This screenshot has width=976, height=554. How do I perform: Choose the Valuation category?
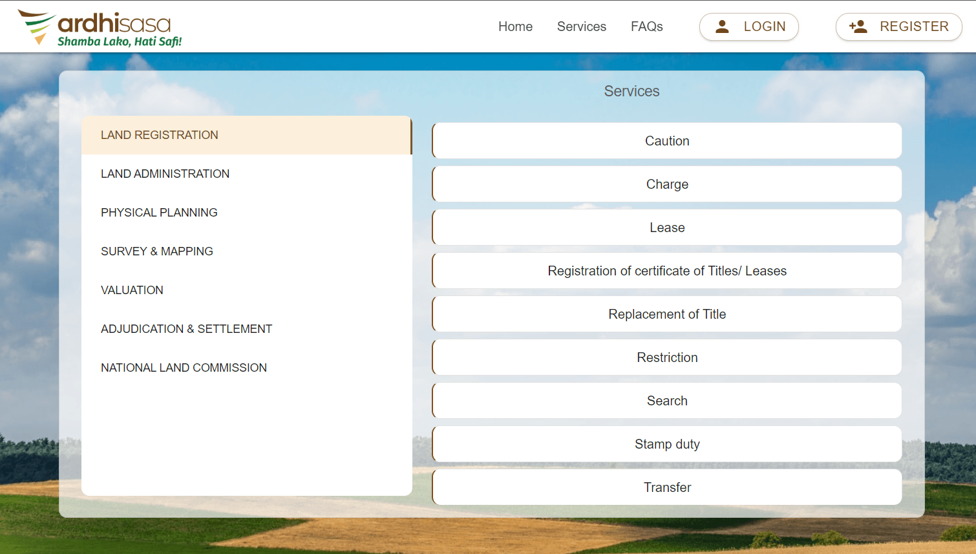click(247, 290)
